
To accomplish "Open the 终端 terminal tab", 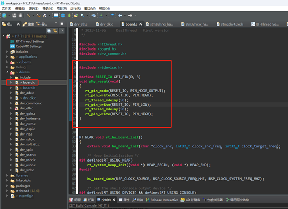I will (138, 200).
